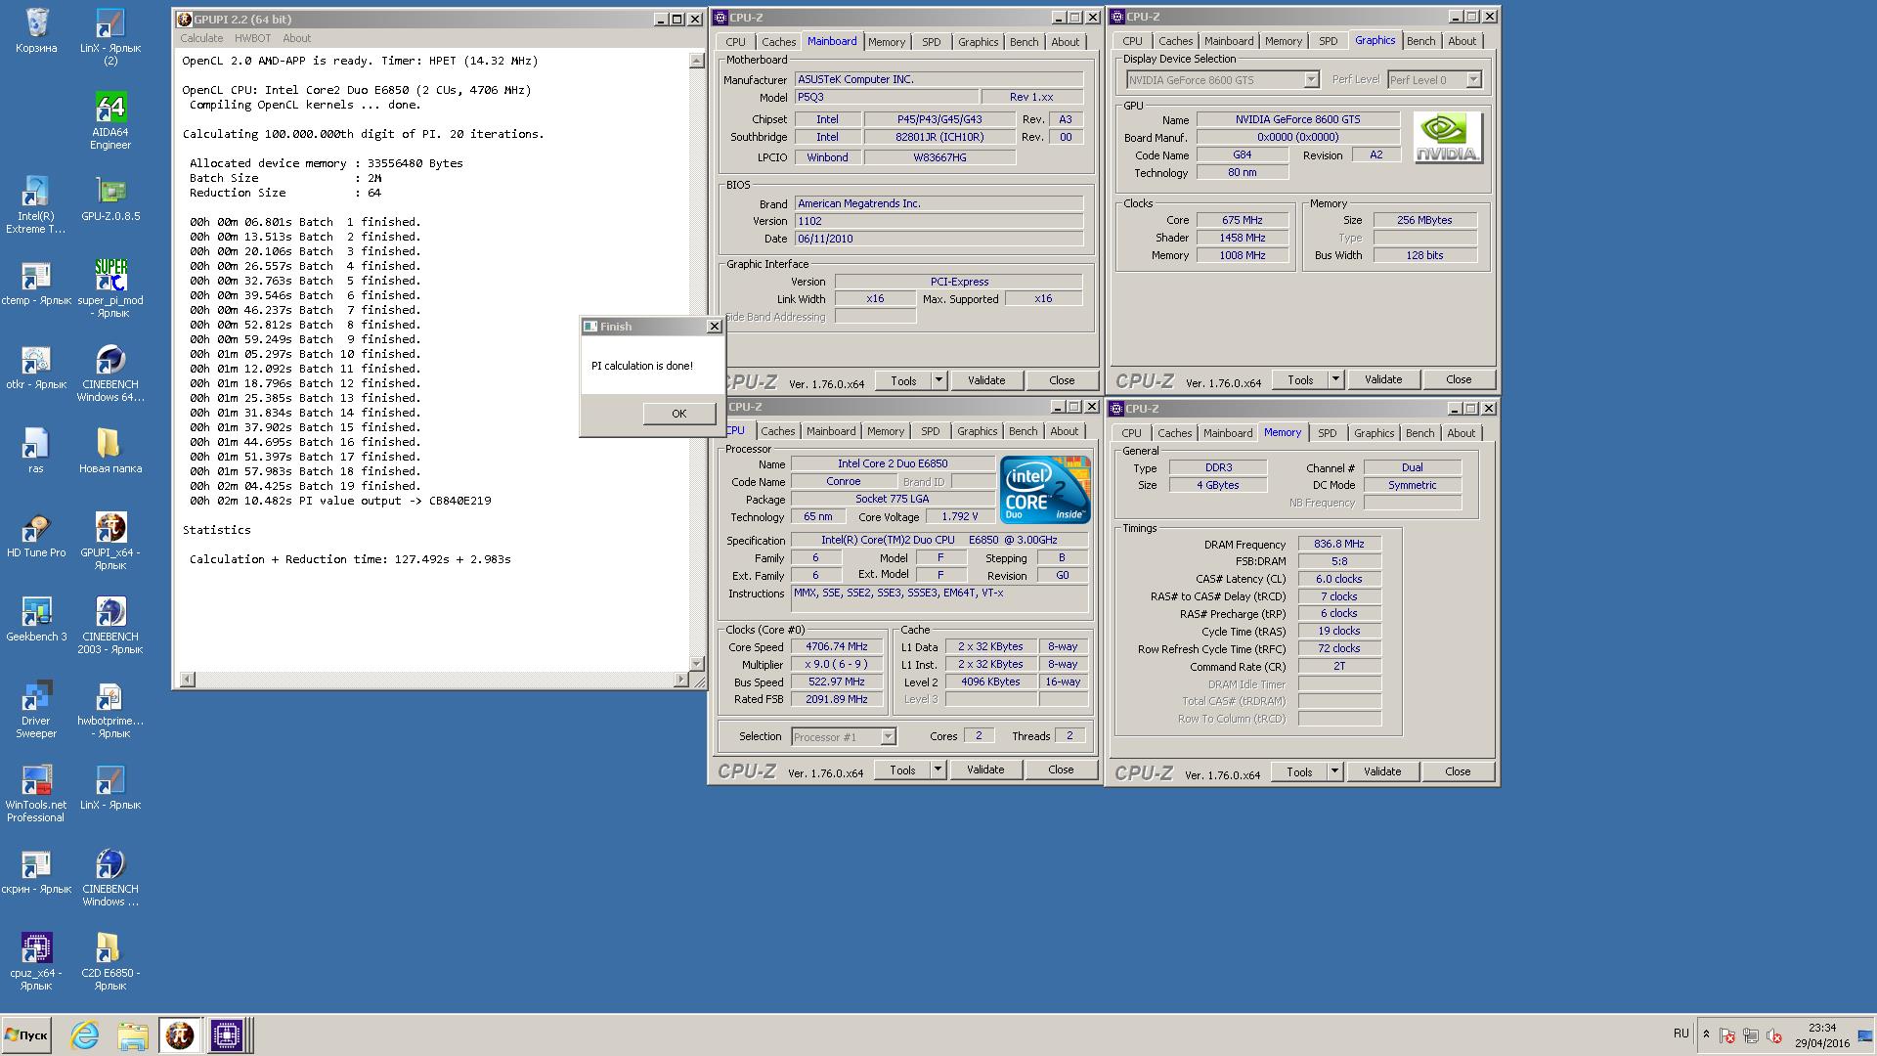Open the Driver Sweeper desktop icon
1877x1056 pixels.
click(x=36, y=709)
